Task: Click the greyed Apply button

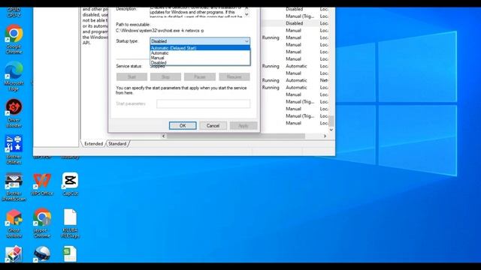Action: coord(244,125)
